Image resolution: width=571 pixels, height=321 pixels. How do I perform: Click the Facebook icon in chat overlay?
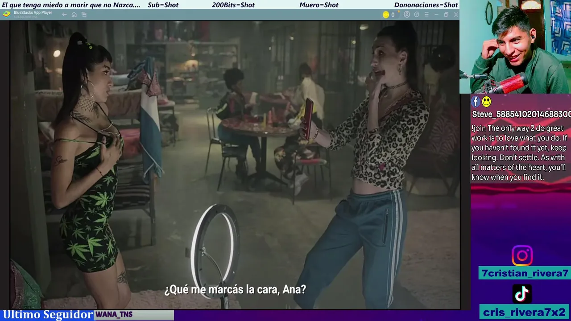coord(476,102)
